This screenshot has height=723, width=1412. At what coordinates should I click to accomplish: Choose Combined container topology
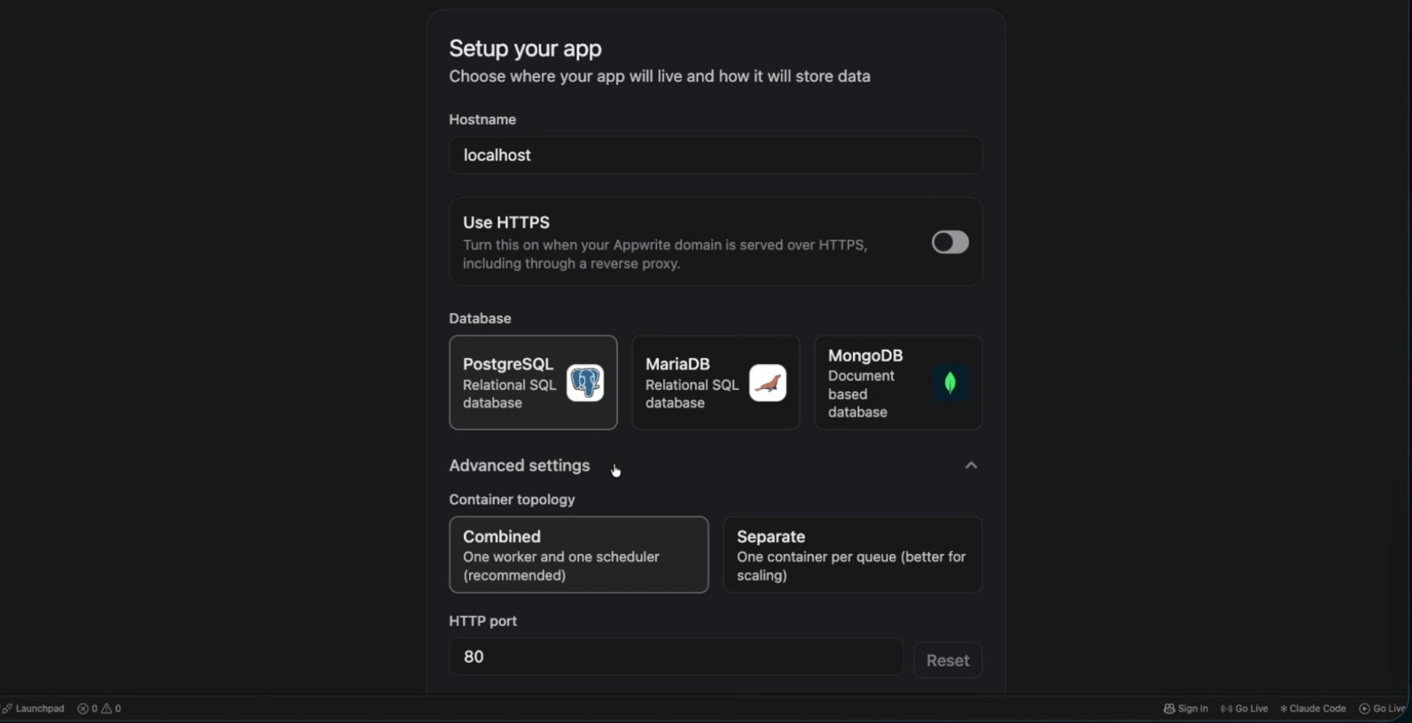pos(578,555)
